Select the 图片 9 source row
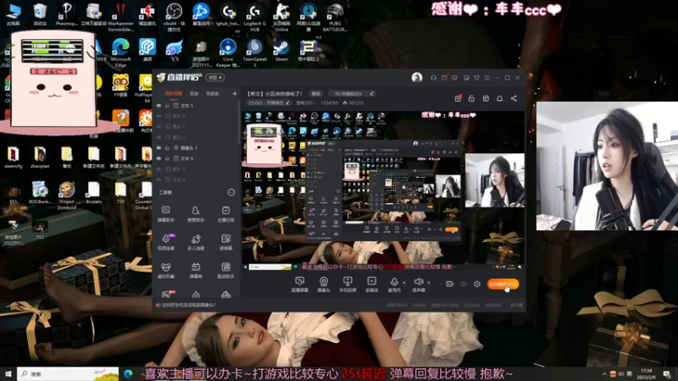Image resolution: width=678 pixels, height=381 pixels. [196, 116]
